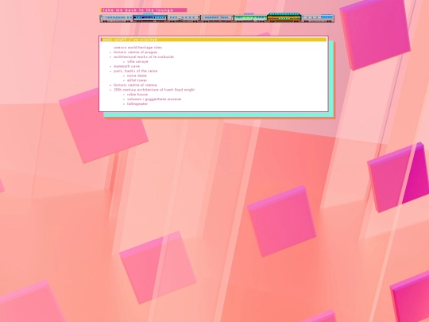429x322 pixels.
Task: Follow 'take me back to the lounge' link
Action: click(138, 10)
